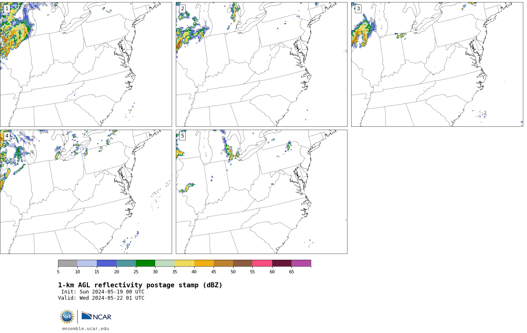Select the light blue 10-15 dBZ swatch
The height and width of the screenshot is (333, 527).
coord(87,263)
